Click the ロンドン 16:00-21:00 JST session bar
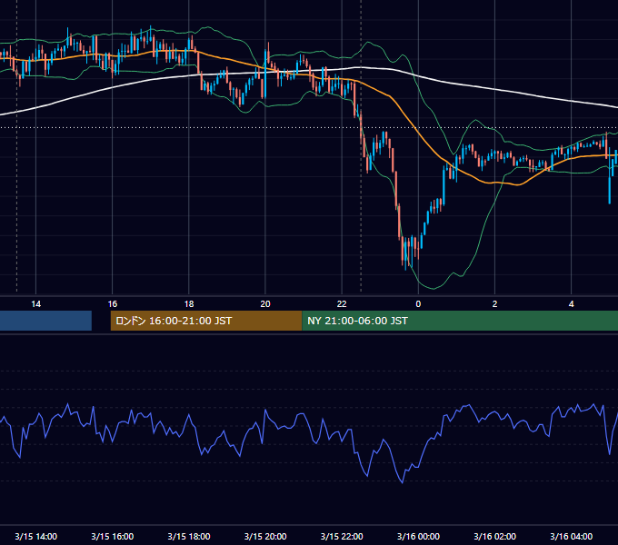 click(x=206, y=321)
